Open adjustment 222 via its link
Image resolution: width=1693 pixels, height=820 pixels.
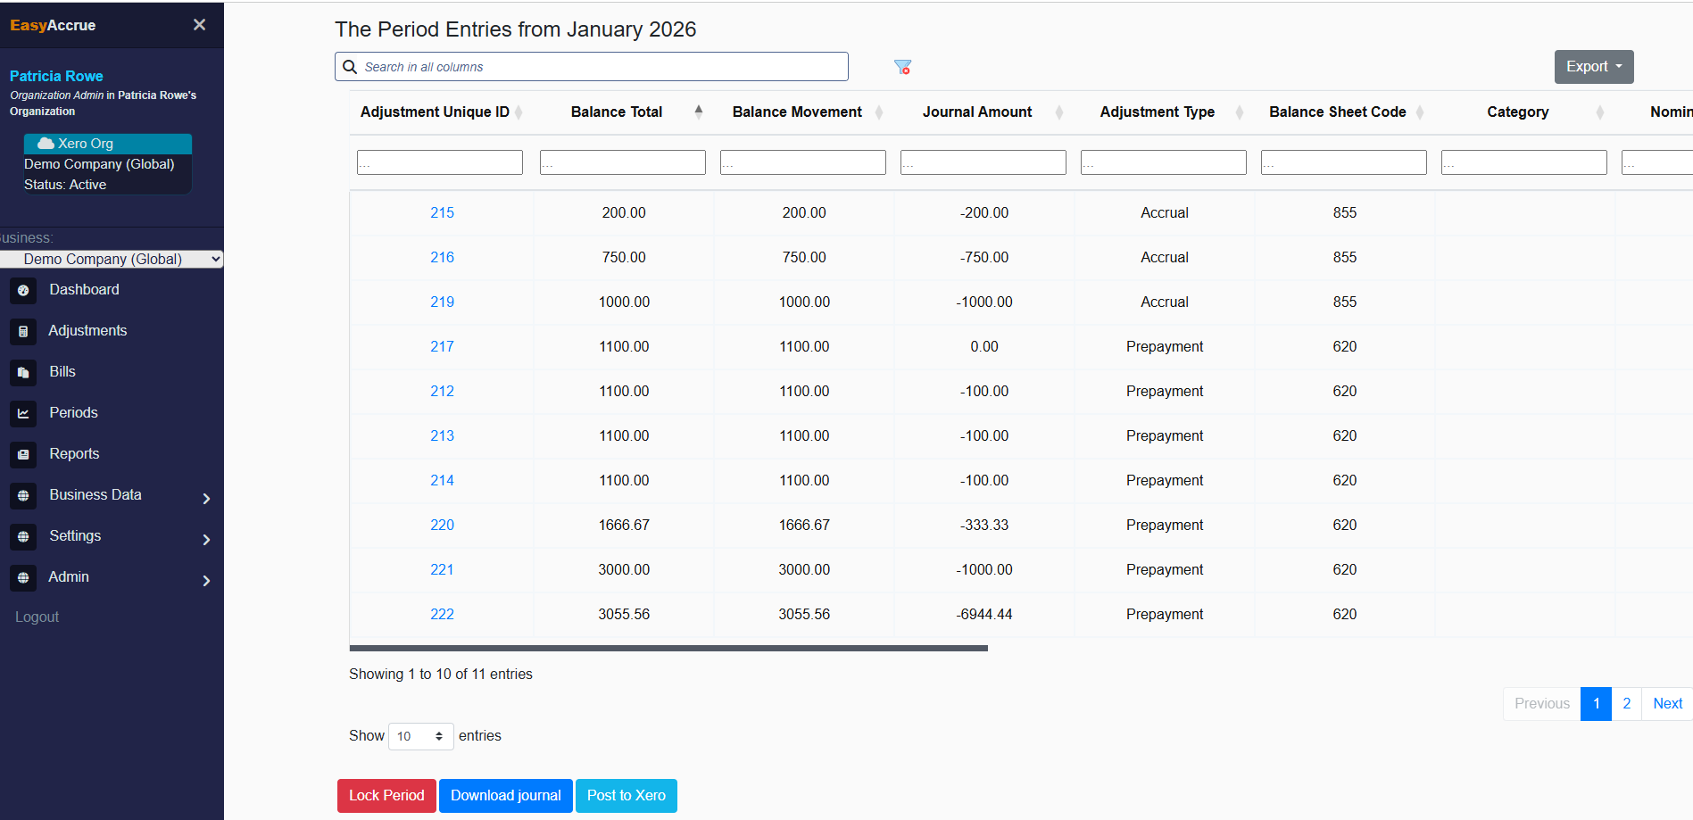coord(442,614)
